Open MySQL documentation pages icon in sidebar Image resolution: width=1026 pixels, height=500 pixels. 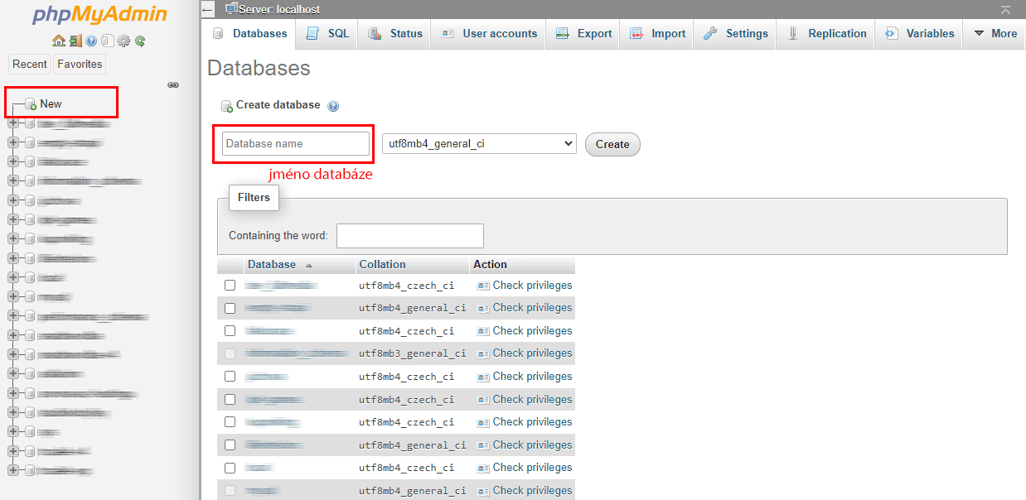coord(107,41)
